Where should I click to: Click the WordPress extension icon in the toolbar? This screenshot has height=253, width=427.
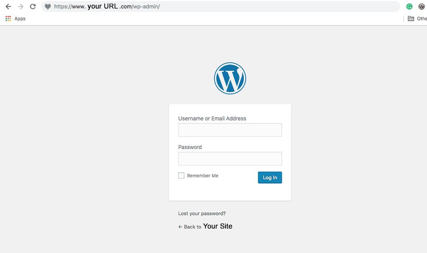point(421,6)
